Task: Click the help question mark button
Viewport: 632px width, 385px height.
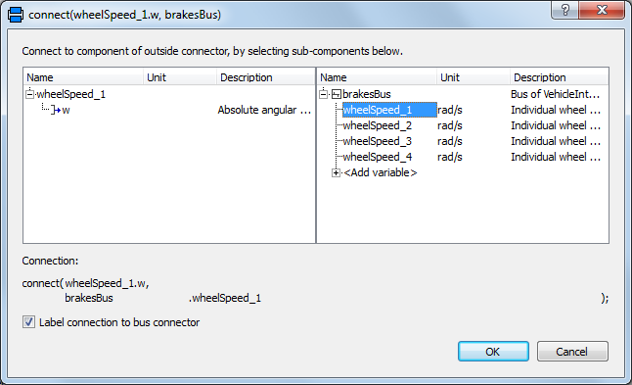Action: 564,10
